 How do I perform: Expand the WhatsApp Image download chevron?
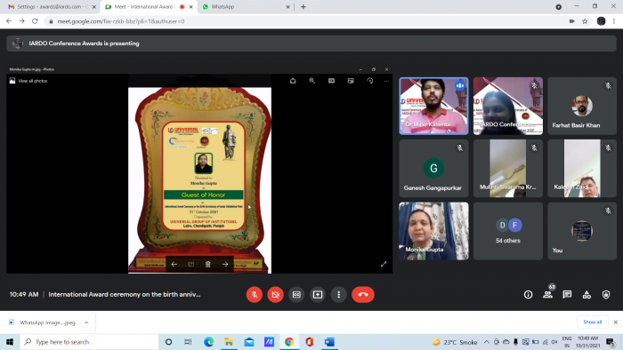coord(86,322)
